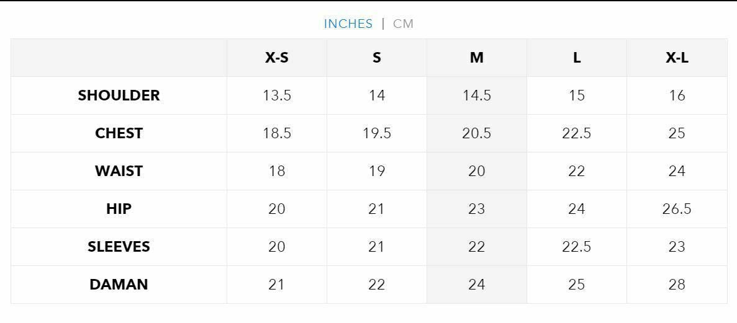Screen dimensions: 737x323
Task: Click the SHOULDER row label
Action: point(119,95)
